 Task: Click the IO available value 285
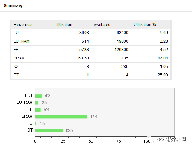pos(125,66)
